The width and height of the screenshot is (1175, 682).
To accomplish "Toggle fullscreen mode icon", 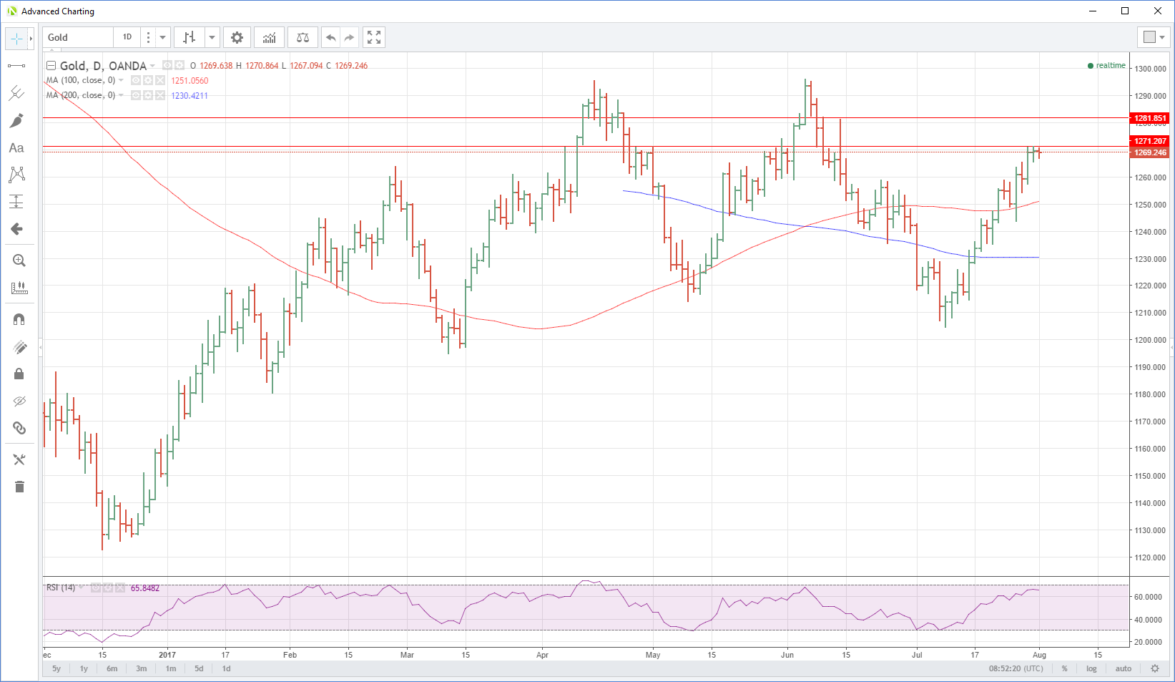I will tap(374, 37).
